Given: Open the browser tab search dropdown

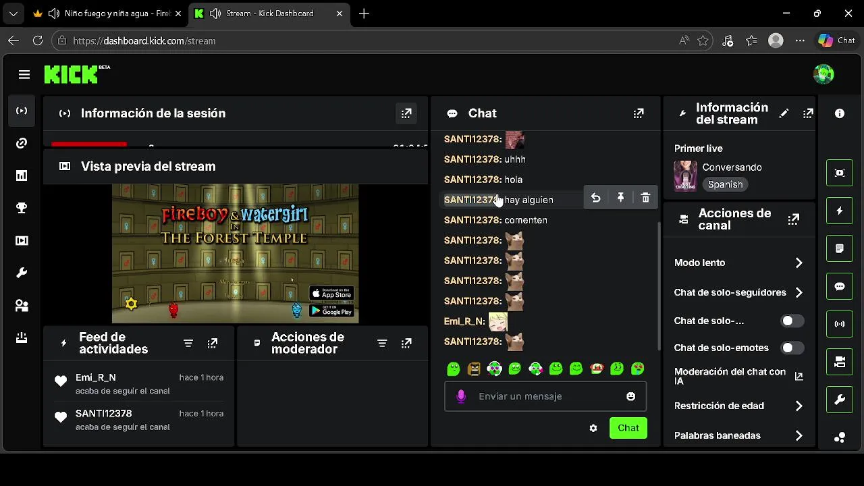Looking at the screenshot, I should point(13,13).
